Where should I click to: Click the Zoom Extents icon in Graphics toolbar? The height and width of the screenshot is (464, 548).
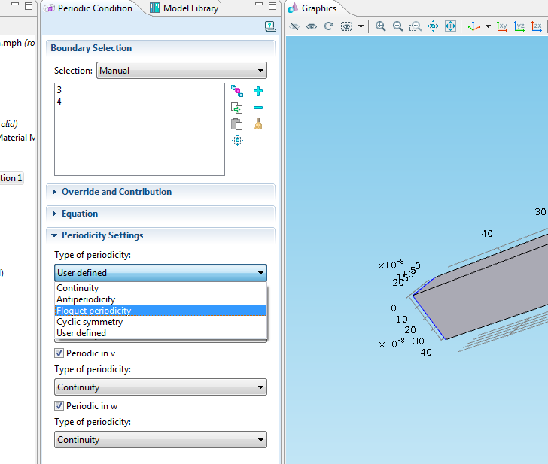pyautogui.click(x=450, y=26)
